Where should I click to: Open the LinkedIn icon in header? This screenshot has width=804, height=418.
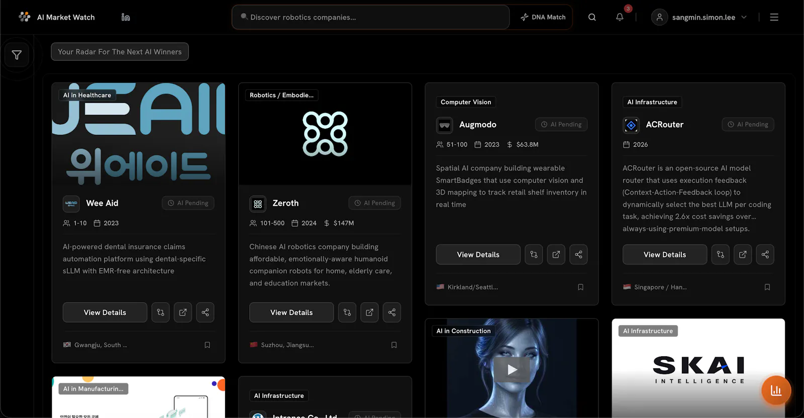[x=126, y=17]
